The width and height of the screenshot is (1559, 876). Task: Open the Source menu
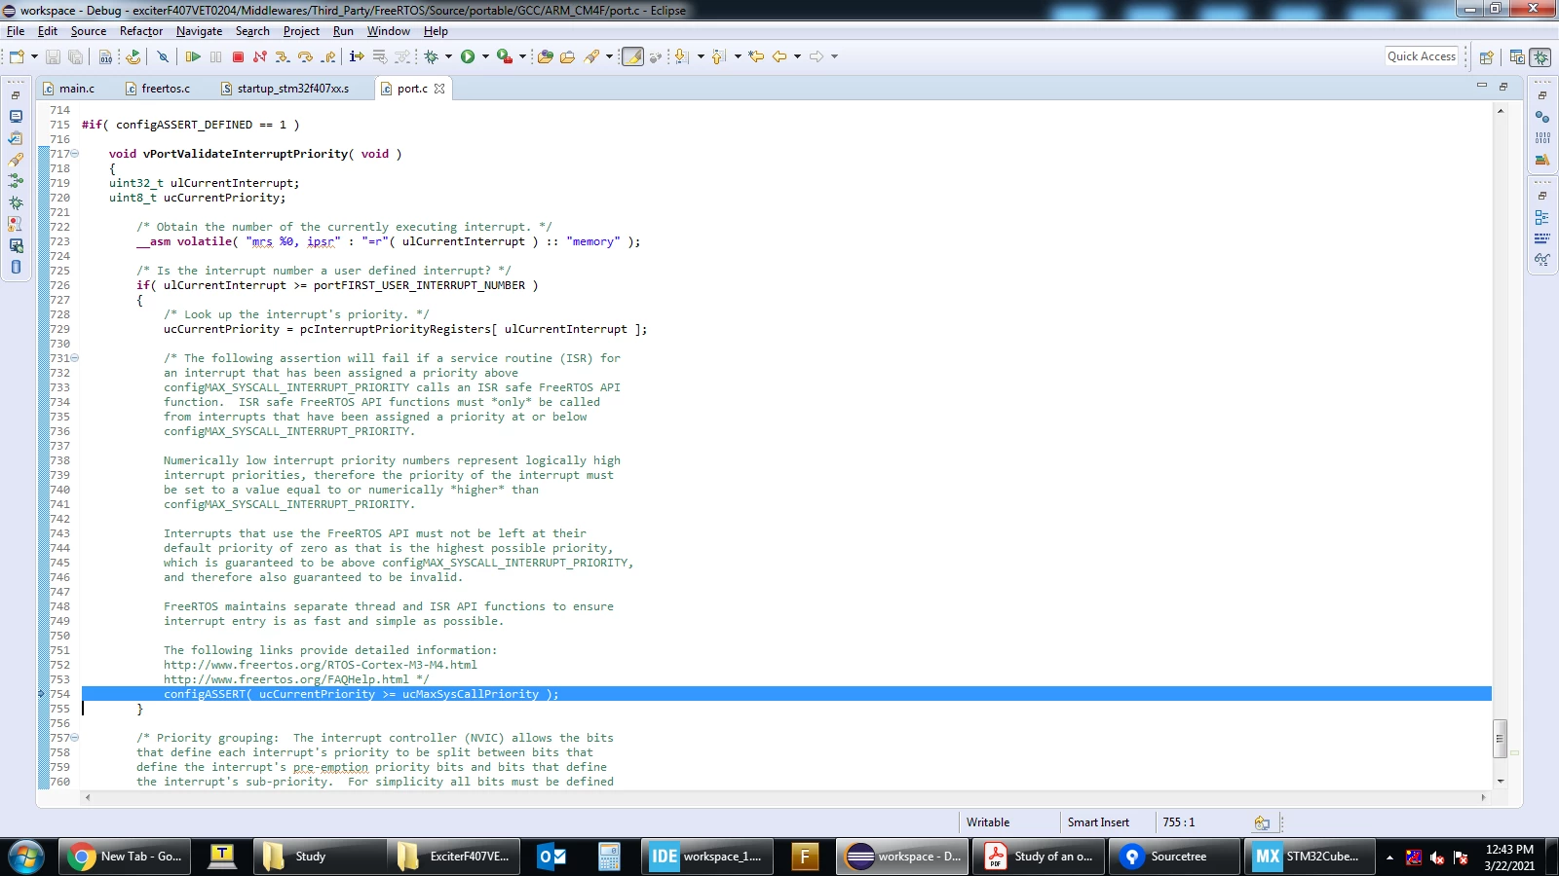pos(89,31)
